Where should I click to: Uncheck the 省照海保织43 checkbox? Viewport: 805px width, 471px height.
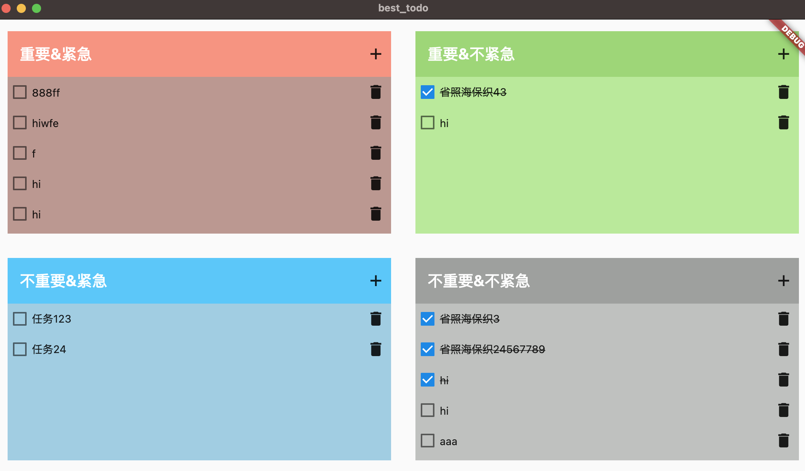428,92
